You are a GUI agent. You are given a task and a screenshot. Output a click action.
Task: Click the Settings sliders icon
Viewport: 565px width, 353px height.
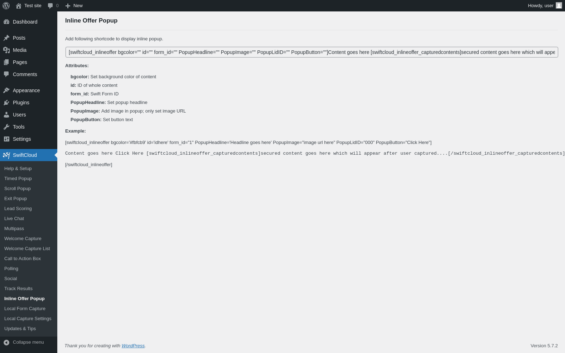click(x=6, y=139)
